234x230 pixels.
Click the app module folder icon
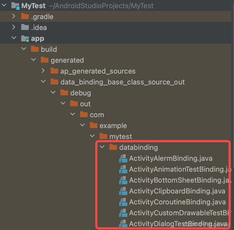pos(25,38)
